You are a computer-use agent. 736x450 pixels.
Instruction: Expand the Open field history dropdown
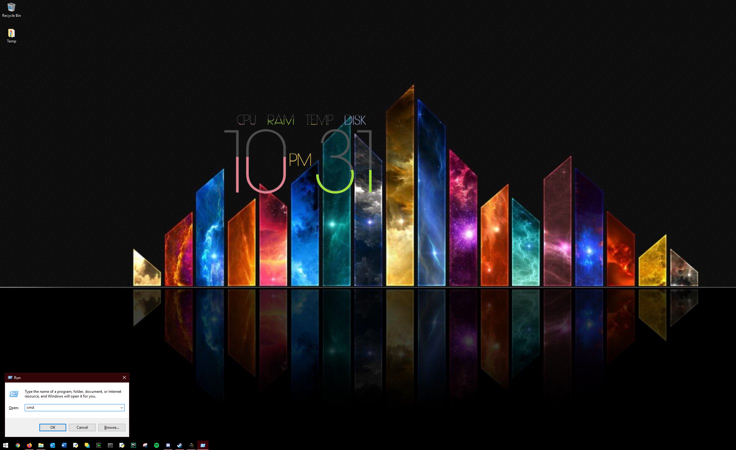[x=122, y=407]
